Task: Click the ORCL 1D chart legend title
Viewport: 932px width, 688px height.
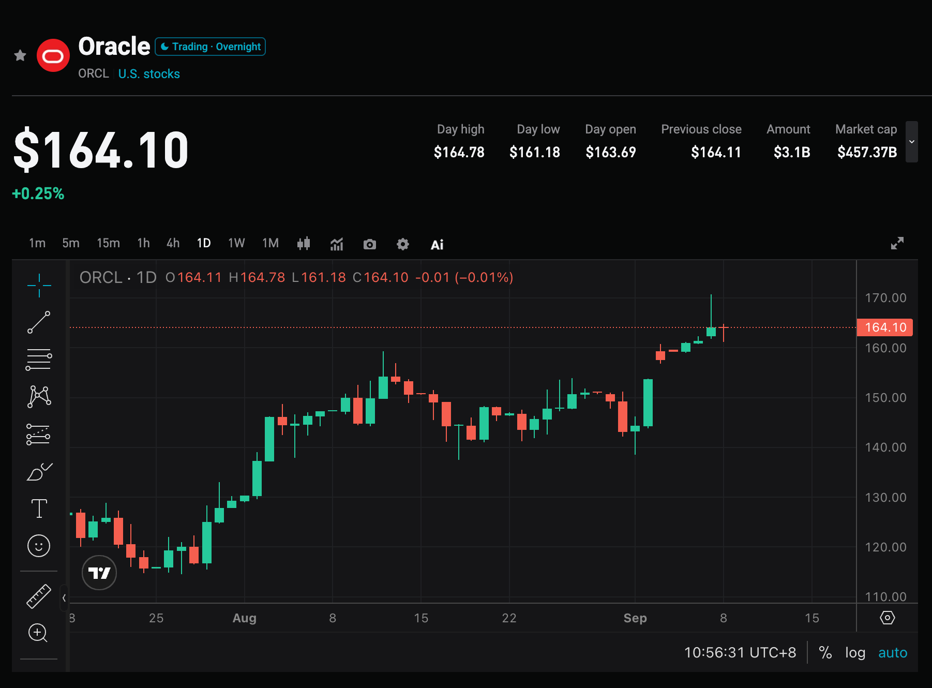Action: (x=118, y=278)
